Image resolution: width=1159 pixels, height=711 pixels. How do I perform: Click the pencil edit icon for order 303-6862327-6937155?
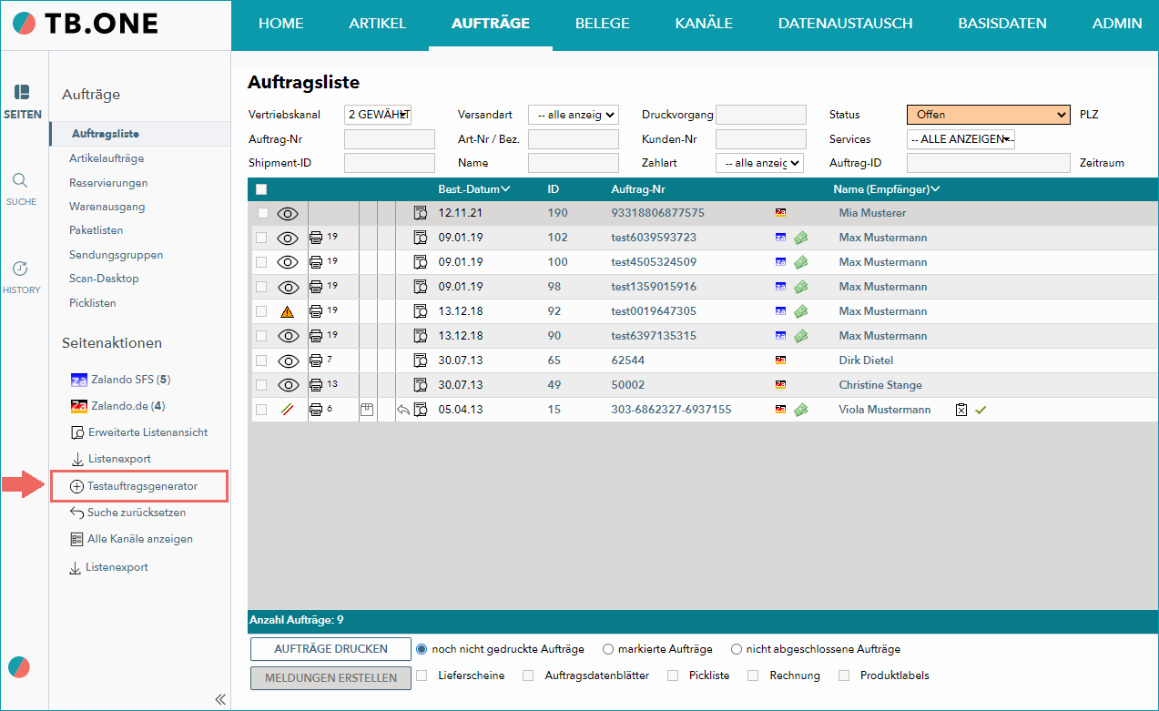(x=288, y=410)
